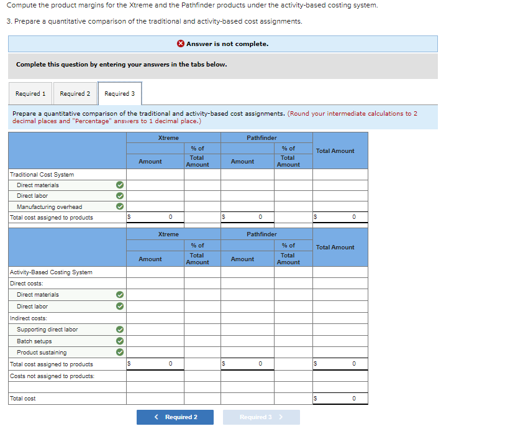The width and height of the screenshot is (523, 444).
Task: Click Total cost row Total Amount value
Action: coord(340,398)
